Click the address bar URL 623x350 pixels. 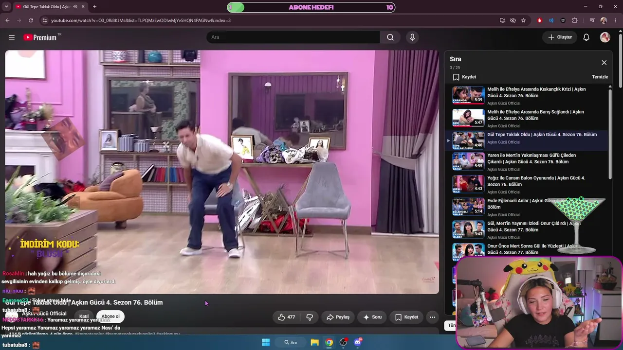click(x=141, y=20)
